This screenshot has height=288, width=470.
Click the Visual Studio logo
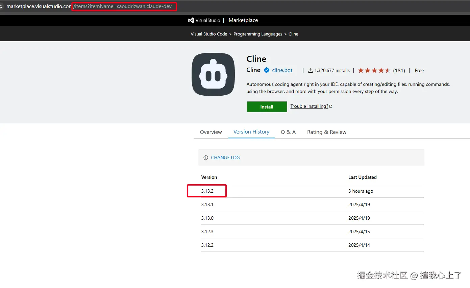tap(204, 20)
